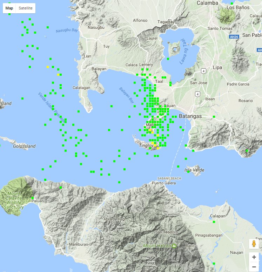
Task: Click the Puerto Galera place label
Action: [x=163, y=183]
